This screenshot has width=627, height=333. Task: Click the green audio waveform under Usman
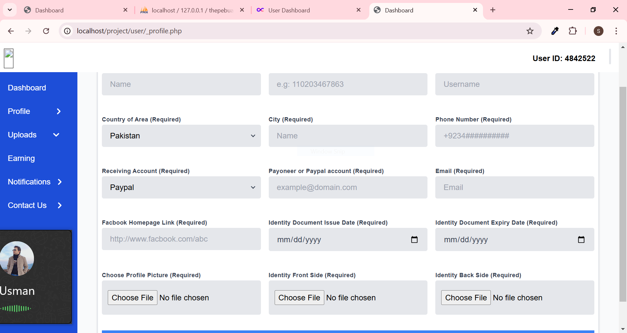pyautogui.click(x=16, y=308)
